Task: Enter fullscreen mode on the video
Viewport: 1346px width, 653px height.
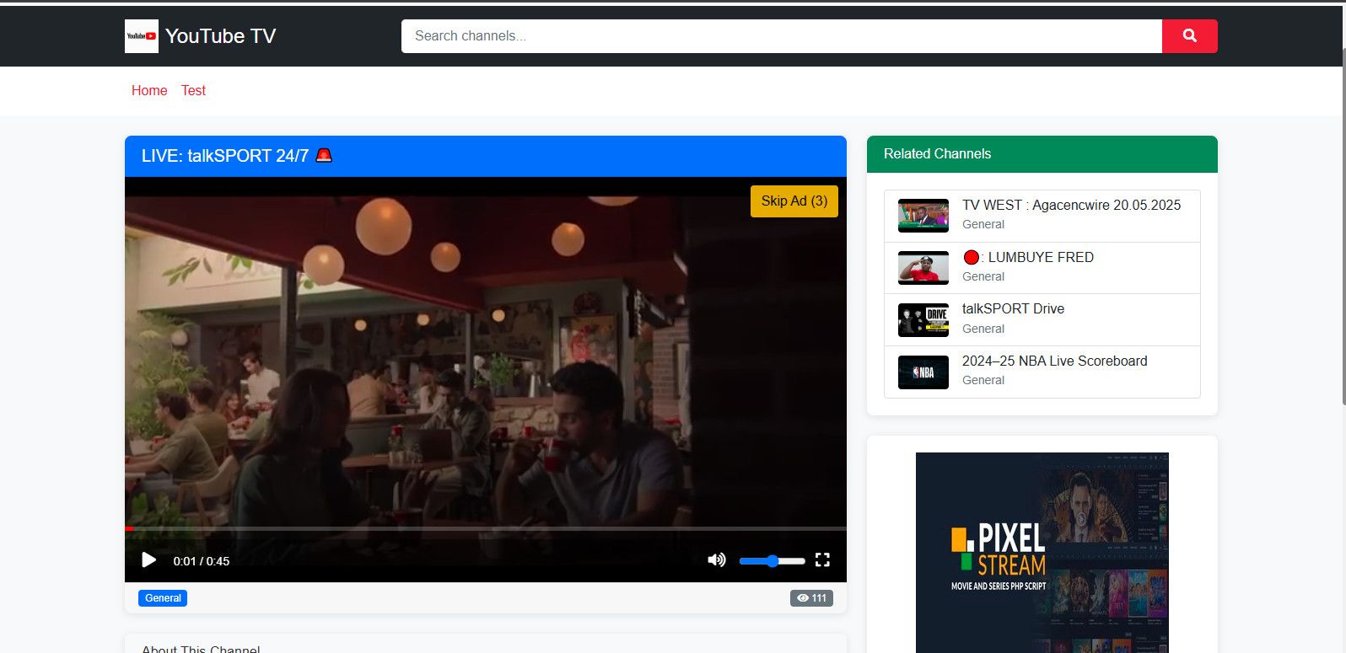Action: [x=822, y=560]
